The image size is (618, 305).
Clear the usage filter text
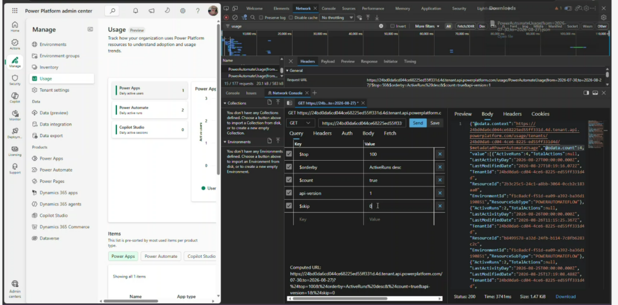(381, 26)
